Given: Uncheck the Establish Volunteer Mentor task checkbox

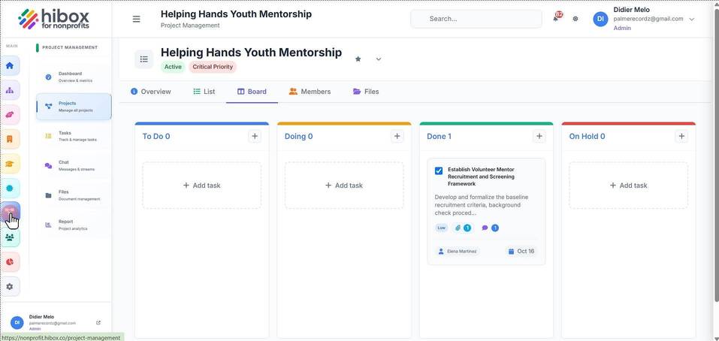Looking at the screenshot, I should (x=439, y=171).
